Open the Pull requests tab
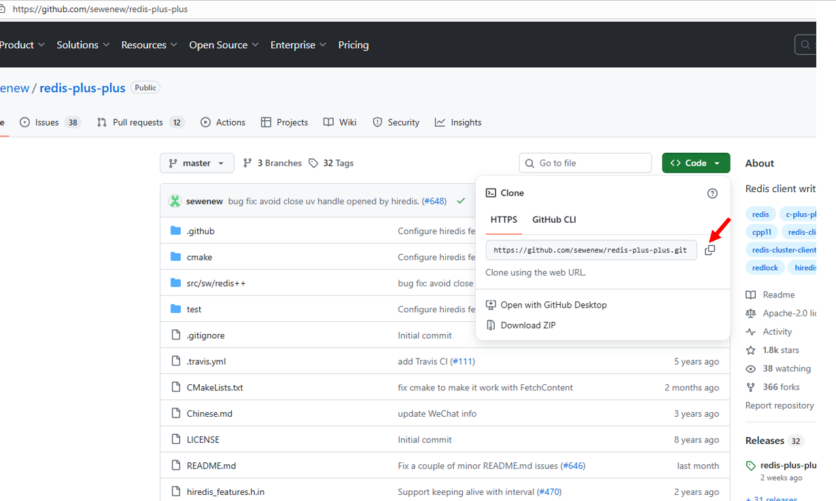The height and width of the screenshot is (501, 836). click(x=141, y=122)
